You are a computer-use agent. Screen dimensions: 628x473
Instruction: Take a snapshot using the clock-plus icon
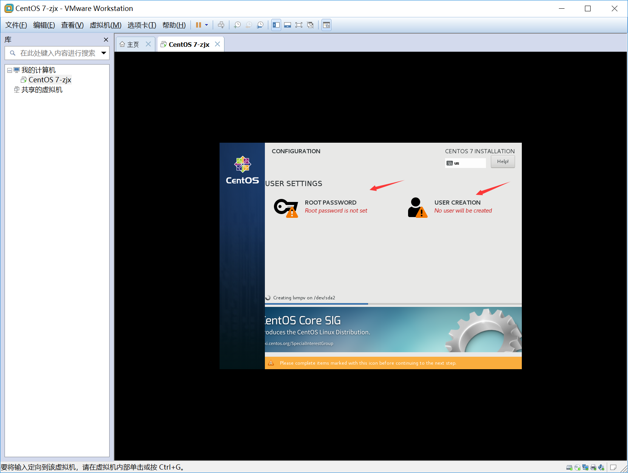pyautogui.click(x=237, y=25)
